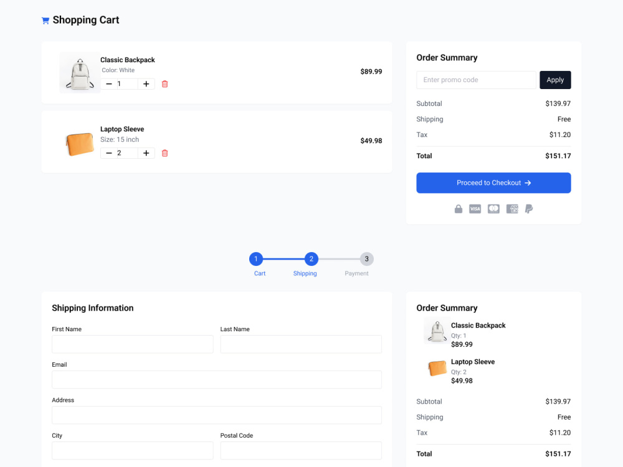The height and width of the screenshot is (467, 623).
Task: Click the shopping cart icon beside the title
Action: tap(45, 21)
